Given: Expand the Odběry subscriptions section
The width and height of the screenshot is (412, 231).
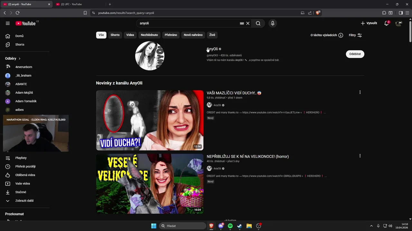Looking at the screenshot, I should [13, 58].
